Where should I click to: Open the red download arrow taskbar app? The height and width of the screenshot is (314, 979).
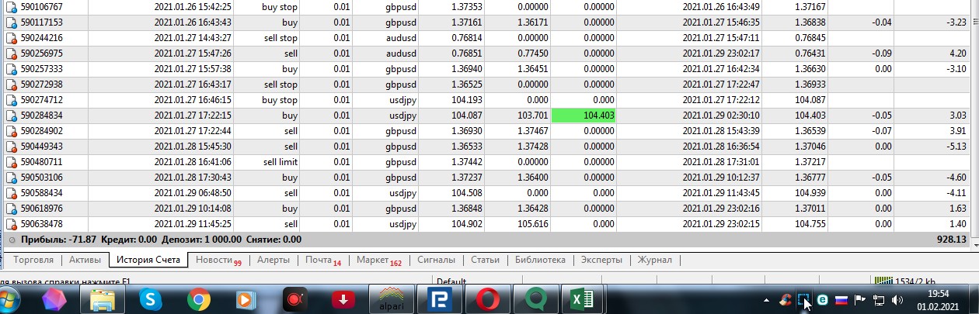point(343,299)
